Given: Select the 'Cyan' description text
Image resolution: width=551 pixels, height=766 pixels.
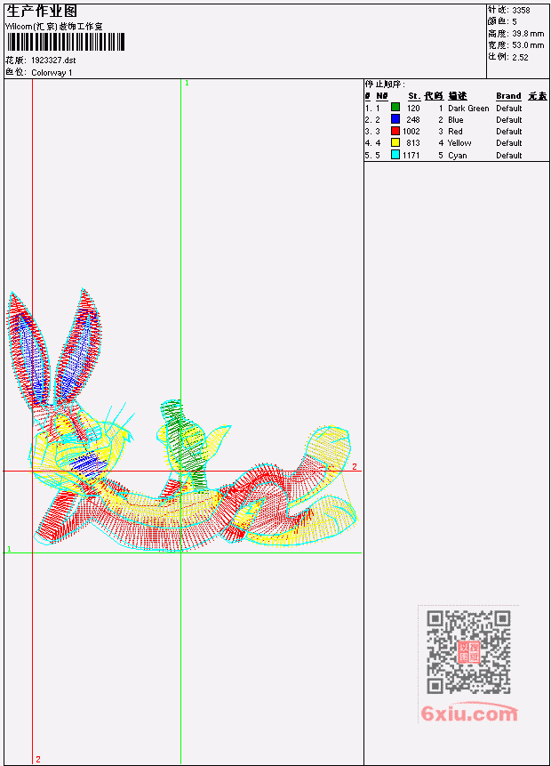Looking at the screenshot, I should [x=458, y=156].
